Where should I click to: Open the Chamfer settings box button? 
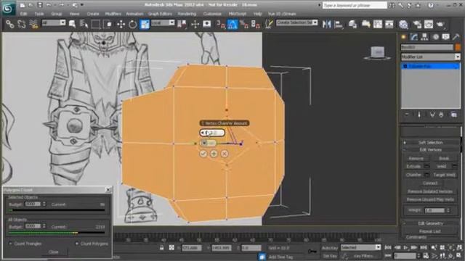[x=426, y=175]
